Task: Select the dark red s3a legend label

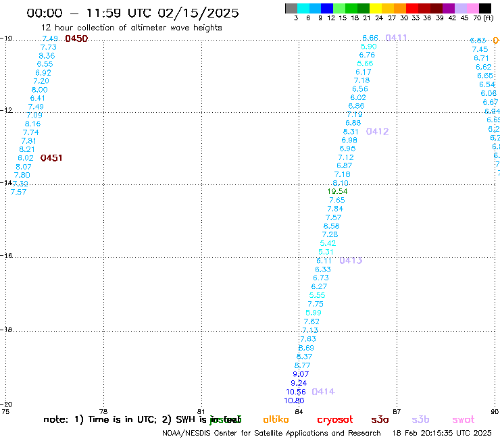Action: click(380, 419)
